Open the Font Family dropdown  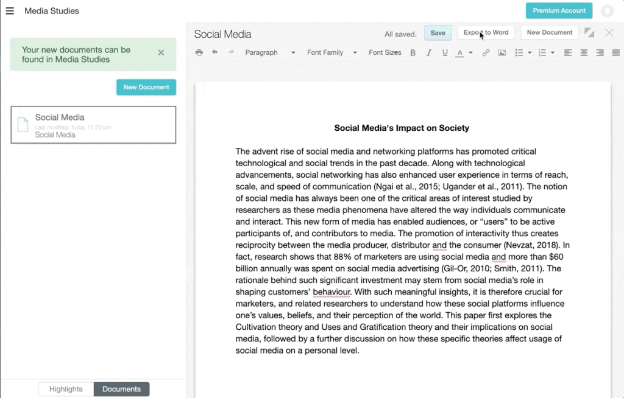(331, 53)
